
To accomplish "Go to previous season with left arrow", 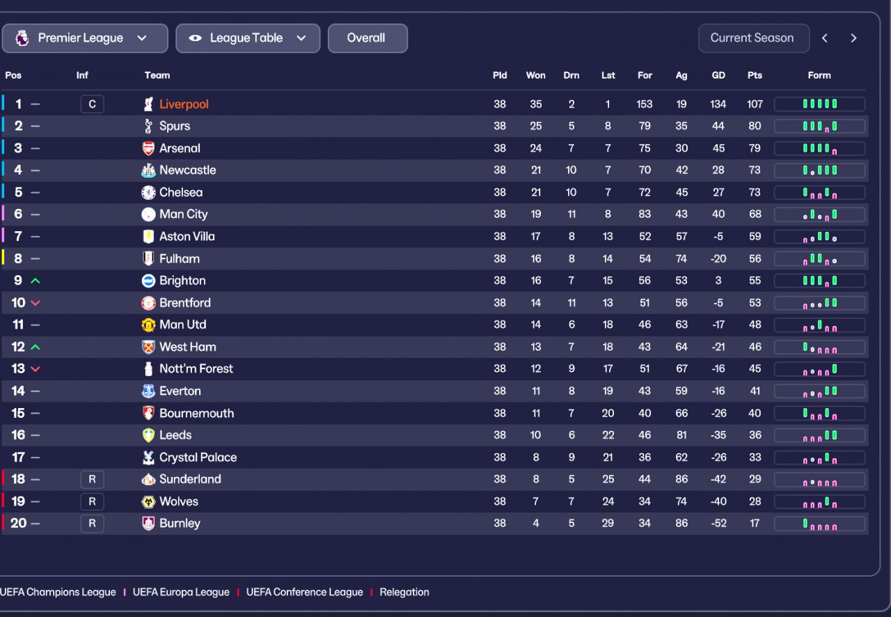I will coord(825,38).
